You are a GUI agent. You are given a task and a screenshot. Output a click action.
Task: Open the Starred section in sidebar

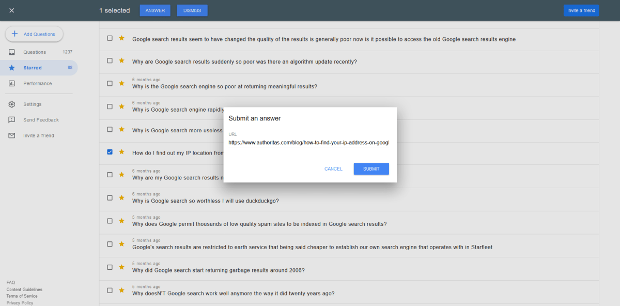click(x=39, y=68)
